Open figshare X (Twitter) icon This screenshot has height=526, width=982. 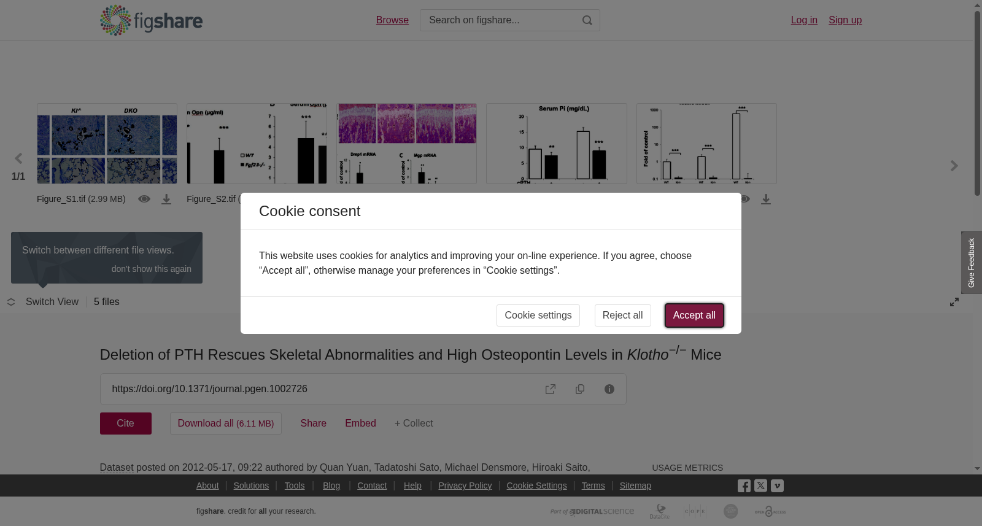760,485
